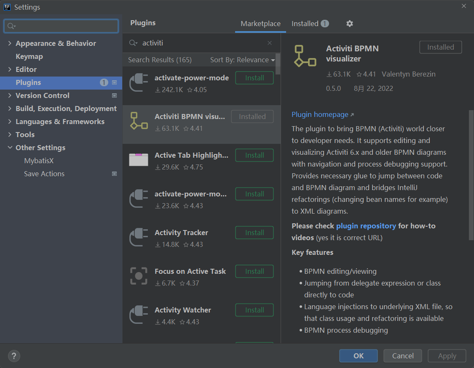Select the Focus on Active Task icon
Image resolution: width=474 pixels, height=368 pixels.
click(139, 276)
